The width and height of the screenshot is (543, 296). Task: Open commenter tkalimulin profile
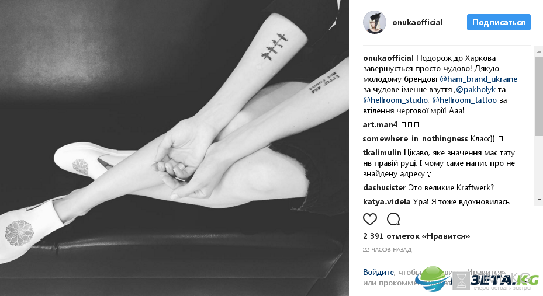click(x=382, y=152)
